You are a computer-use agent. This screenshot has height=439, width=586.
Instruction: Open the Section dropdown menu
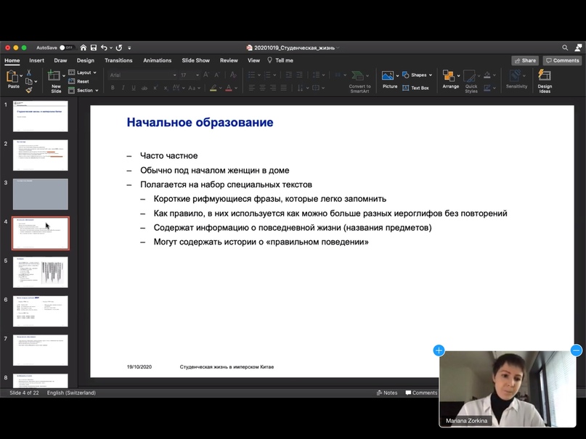point(84,90)
